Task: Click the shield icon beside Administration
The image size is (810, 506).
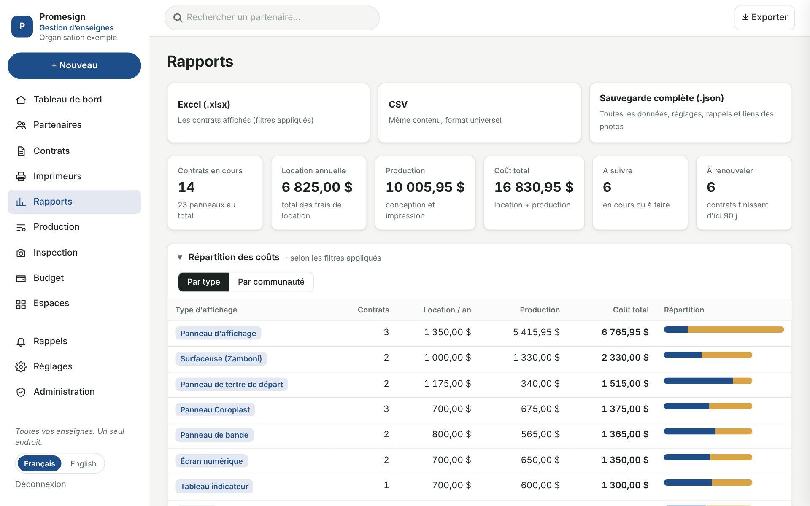Action: coord(21,392)
